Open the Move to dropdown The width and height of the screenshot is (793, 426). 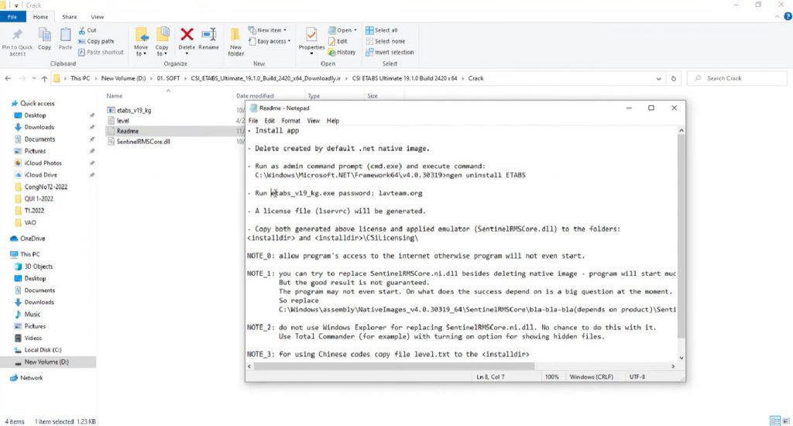point(141,42)
